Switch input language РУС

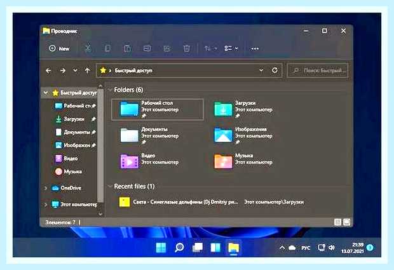point(306,248)
